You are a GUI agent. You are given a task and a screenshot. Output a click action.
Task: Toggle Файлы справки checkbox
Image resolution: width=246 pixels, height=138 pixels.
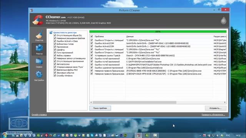tap(55, 55)
